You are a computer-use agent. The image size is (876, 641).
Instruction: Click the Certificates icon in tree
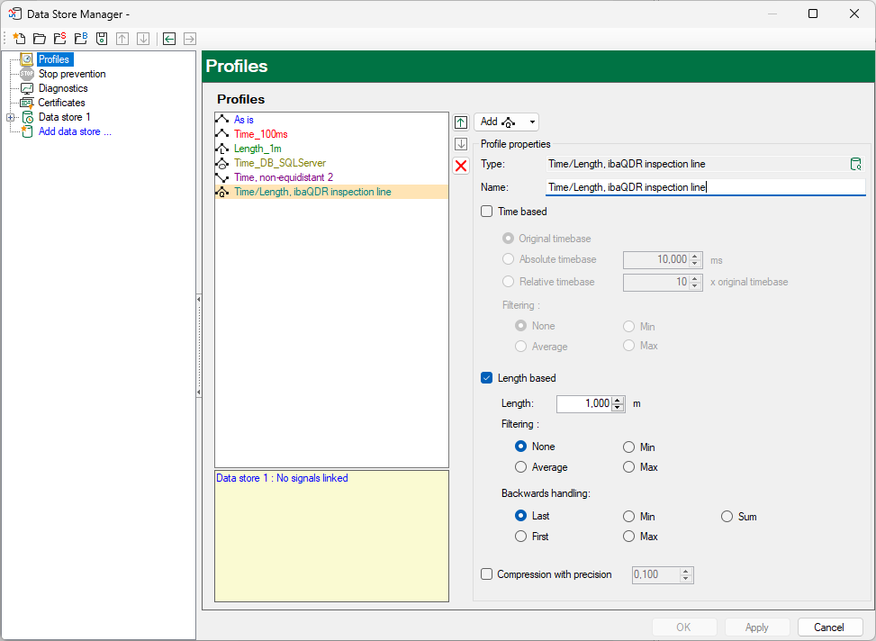point(27,103)
